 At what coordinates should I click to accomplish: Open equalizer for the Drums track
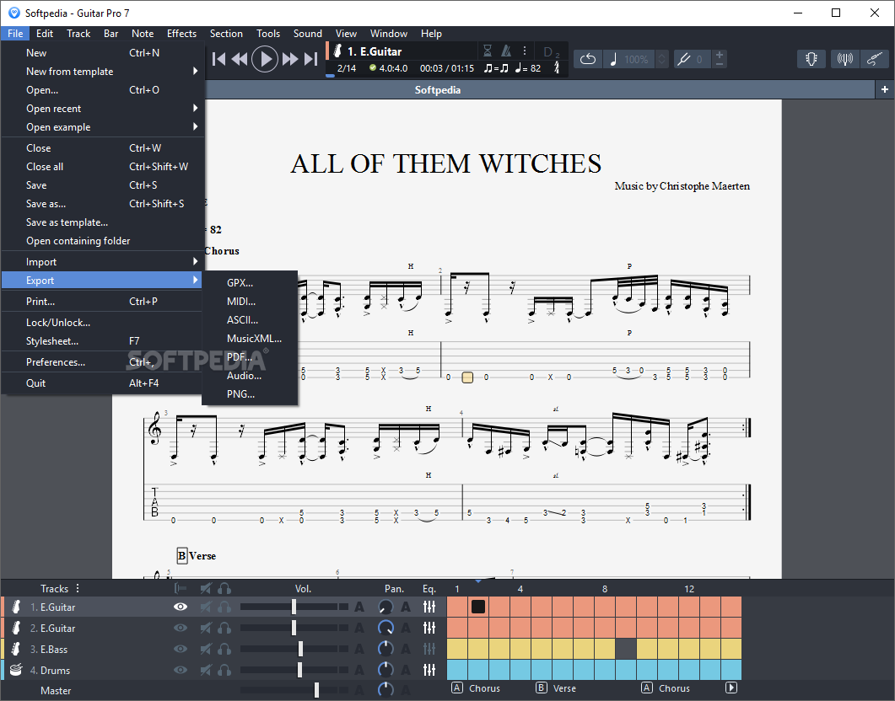coord(429,670)
